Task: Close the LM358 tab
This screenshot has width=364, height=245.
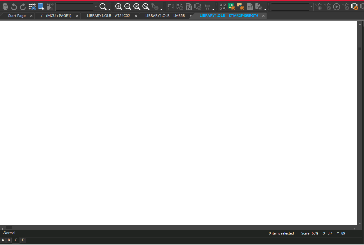Action: 191,16
